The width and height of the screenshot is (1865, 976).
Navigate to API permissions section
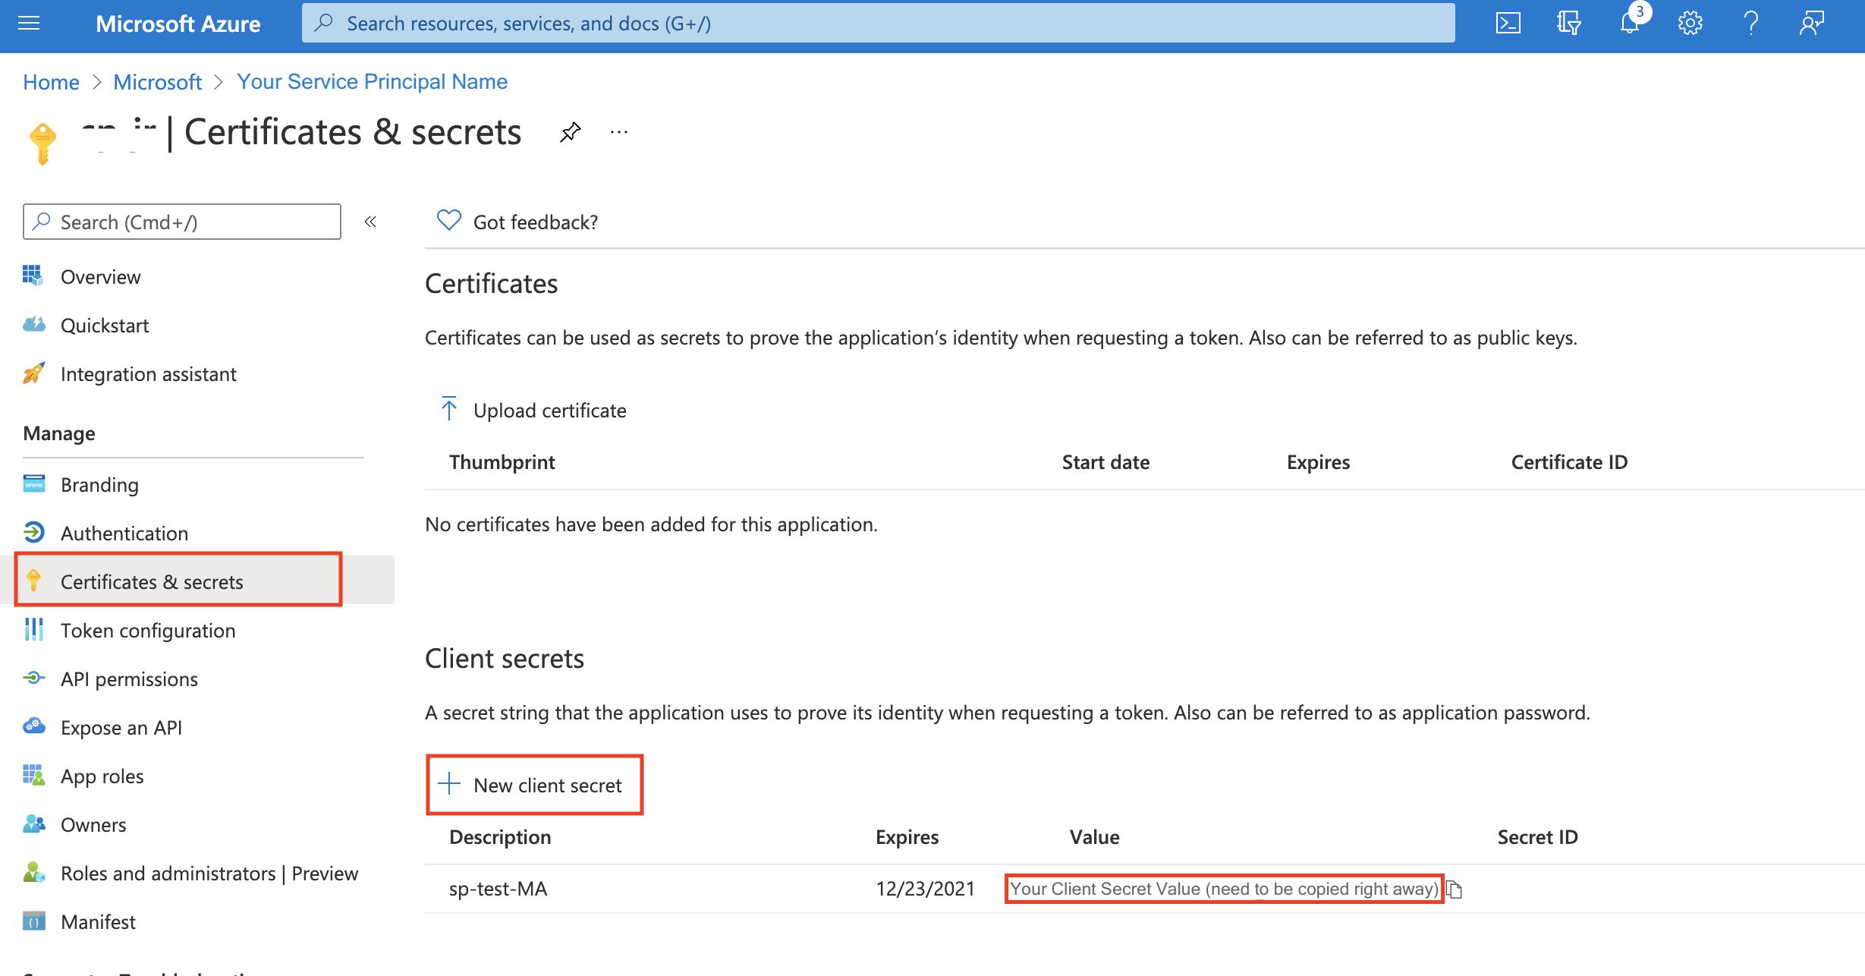click(x=128, y=678)
